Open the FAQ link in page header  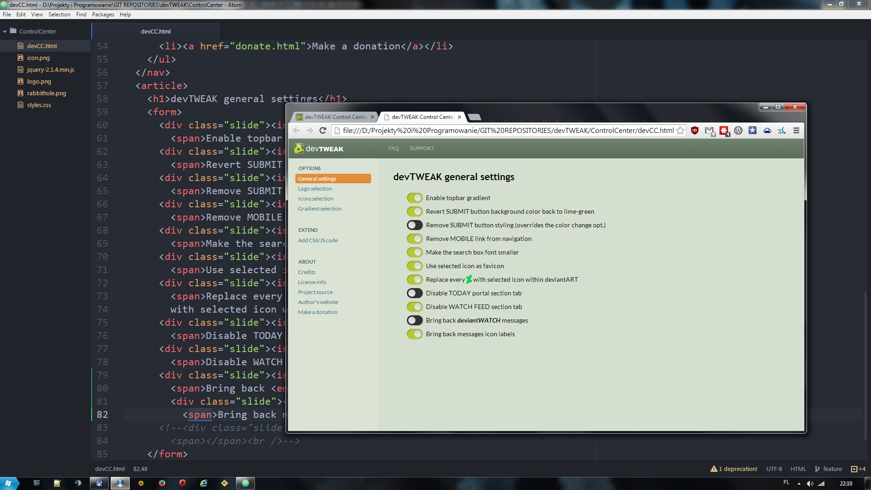[393, 148]
